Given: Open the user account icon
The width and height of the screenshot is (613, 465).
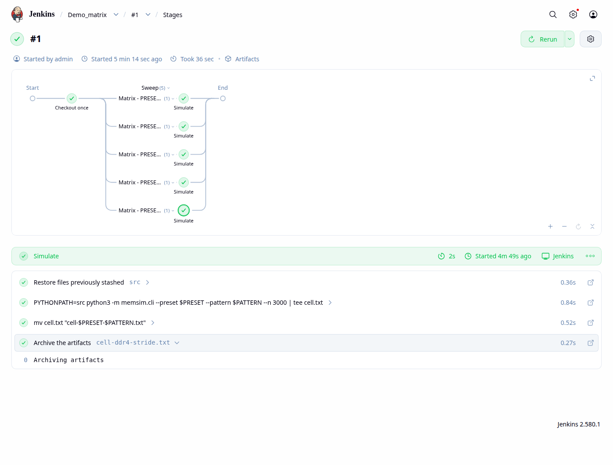Looking at the screenshot, I should pos(593,14).
